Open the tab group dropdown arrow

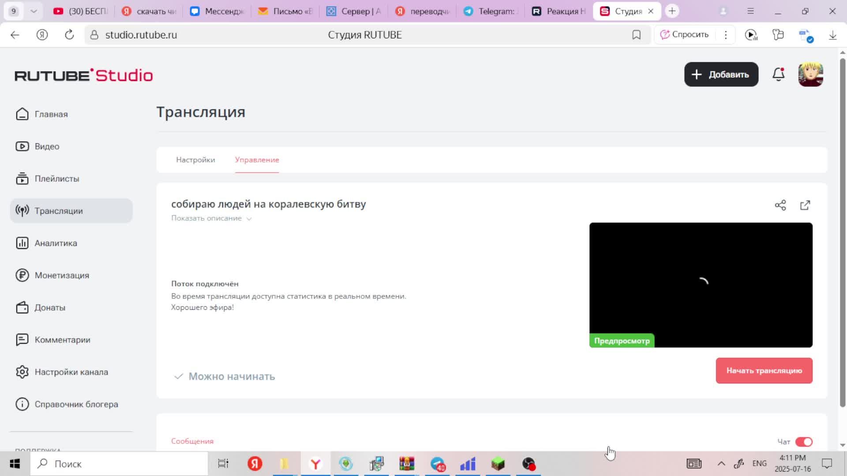(x=34, y=11)
